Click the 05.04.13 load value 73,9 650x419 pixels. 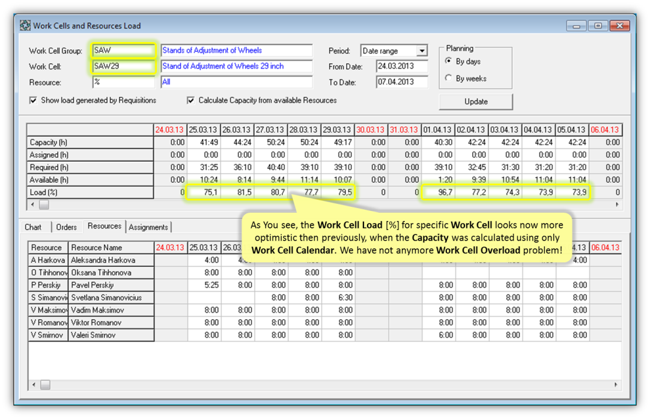tap(572, 192)
